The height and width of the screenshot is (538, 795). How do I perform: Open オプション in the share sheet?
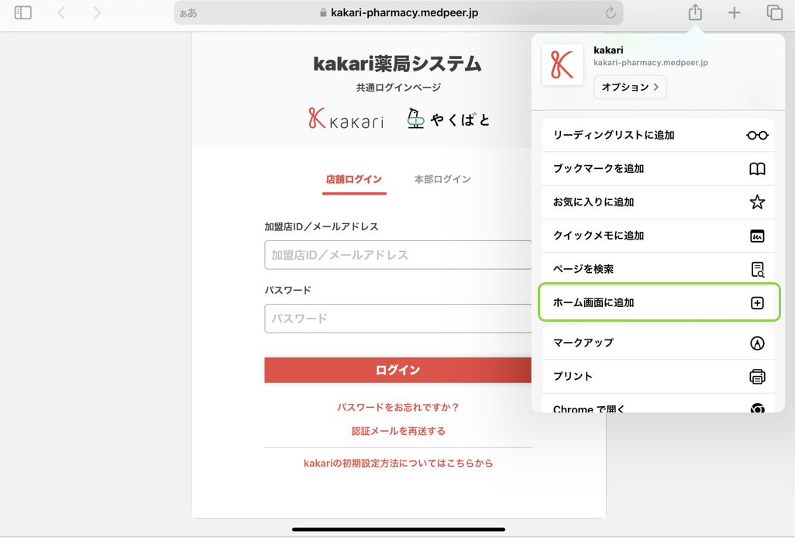[x=630, y=88]
